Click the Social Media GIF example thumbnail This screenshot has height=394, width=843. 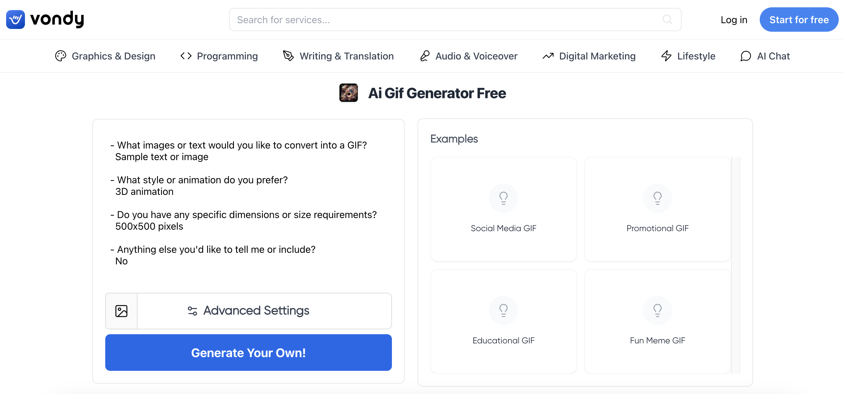point(503,210)
